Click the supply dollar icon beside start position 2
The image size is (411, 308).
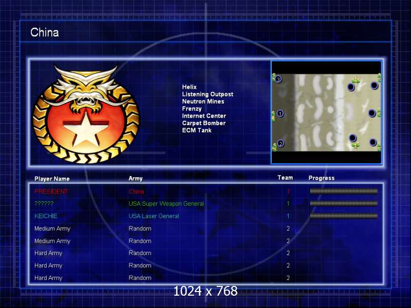(274, 147)
